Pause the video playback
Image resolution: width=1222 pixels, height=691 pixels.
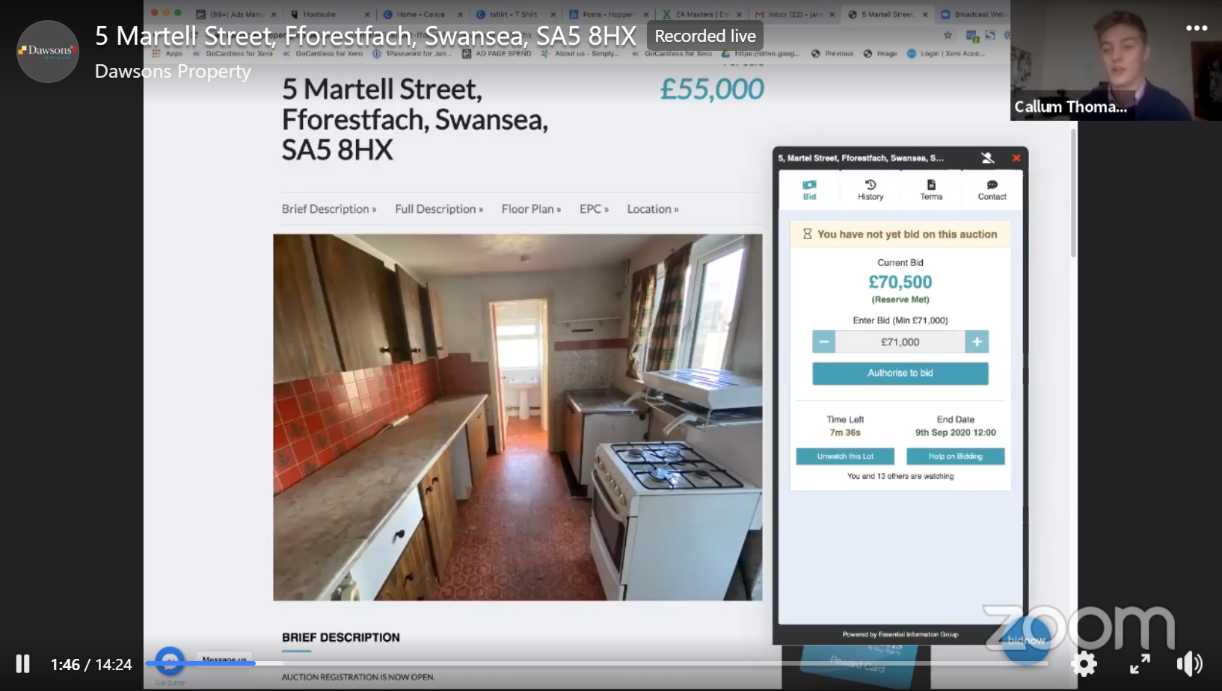point(22,664)
